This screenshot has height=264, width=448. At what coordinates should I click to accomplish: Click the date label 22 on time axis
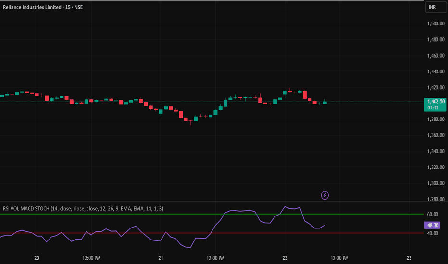pos(285,258)
